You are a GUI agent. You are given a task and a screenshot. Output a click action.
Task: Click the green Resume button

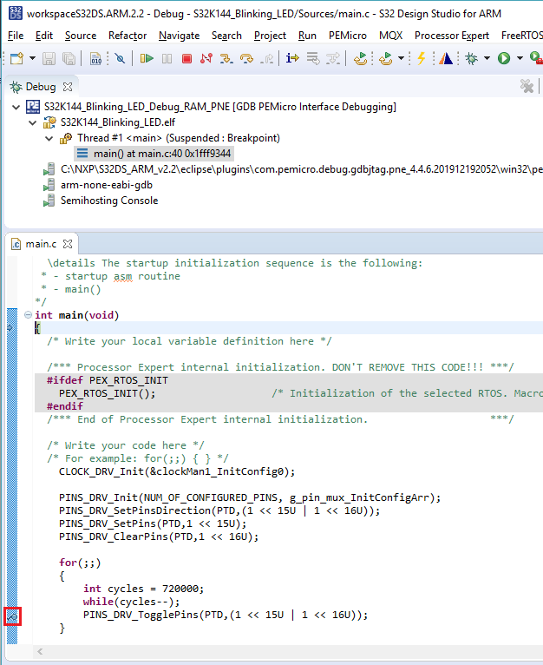point(147,58)
